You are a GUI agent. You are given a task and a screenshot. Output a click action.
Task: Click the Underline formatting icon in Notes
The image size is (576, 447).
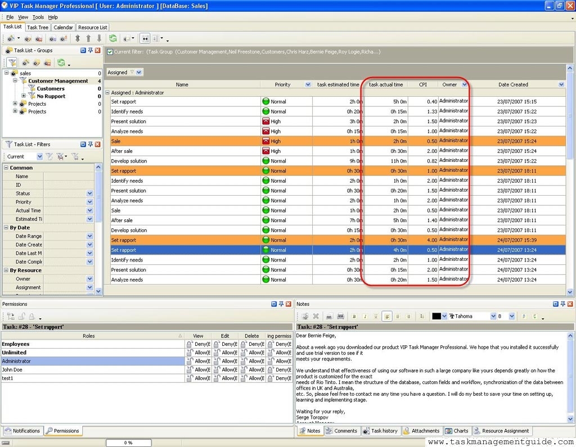point(375,316)
